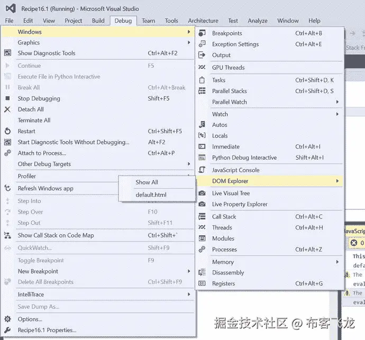Expand the Other Debug Targets submenu arrow
The width and height of the screenshot is (365, 340).
[189, 164]
